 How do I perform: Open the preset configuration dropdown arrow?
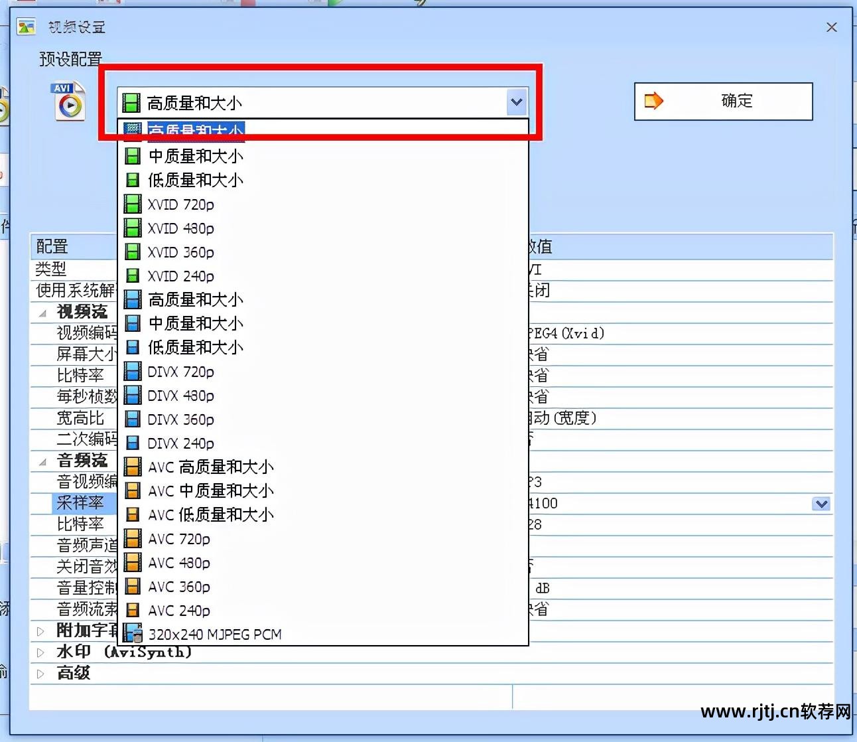coord(517,102)
